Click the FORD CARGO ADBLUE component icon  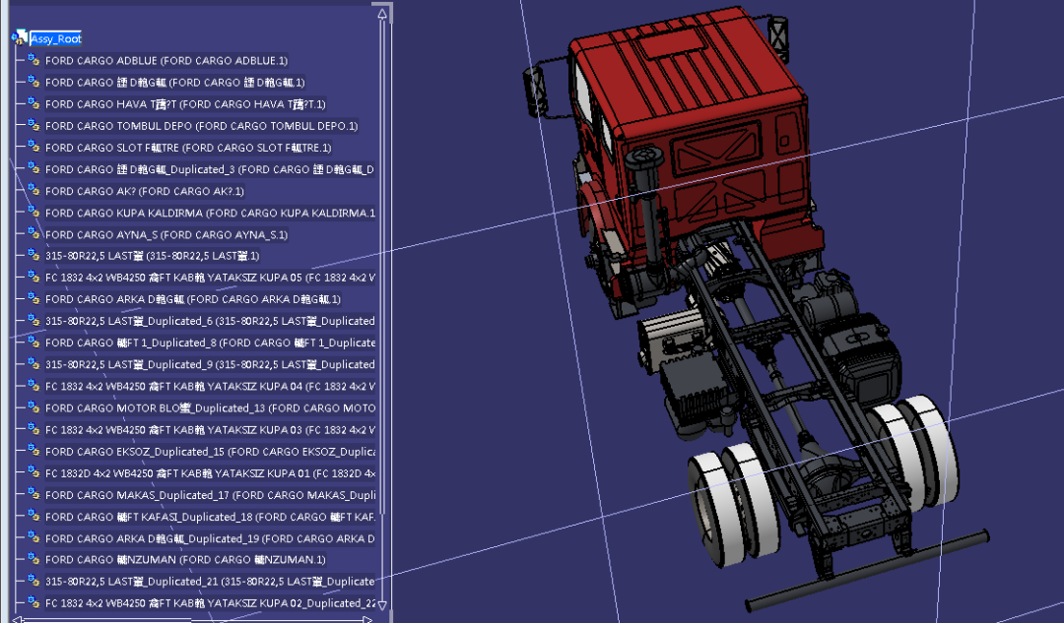pyautogui.click(x=33, y=60)
